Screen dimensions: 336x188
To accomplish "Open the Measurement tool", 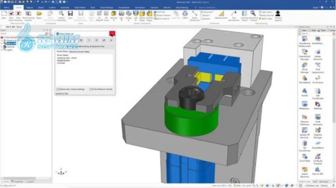I will (x=221, y=15).
